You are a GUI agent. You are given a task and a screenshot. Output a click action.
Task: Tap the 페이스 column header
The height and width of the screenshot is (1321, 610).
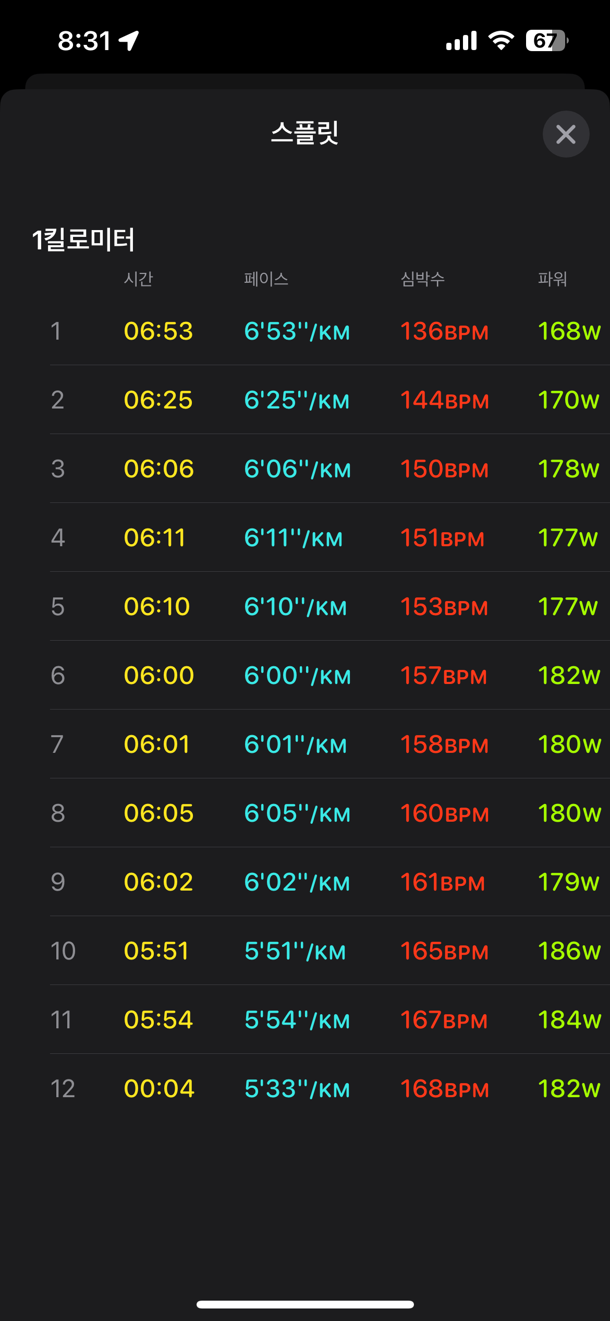266,279
